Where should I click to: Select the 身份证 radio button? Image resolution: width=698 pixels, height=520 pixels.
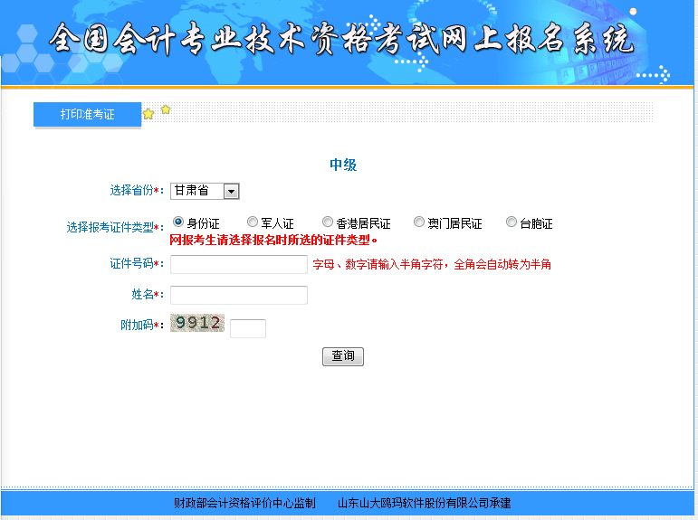point(178,222)
